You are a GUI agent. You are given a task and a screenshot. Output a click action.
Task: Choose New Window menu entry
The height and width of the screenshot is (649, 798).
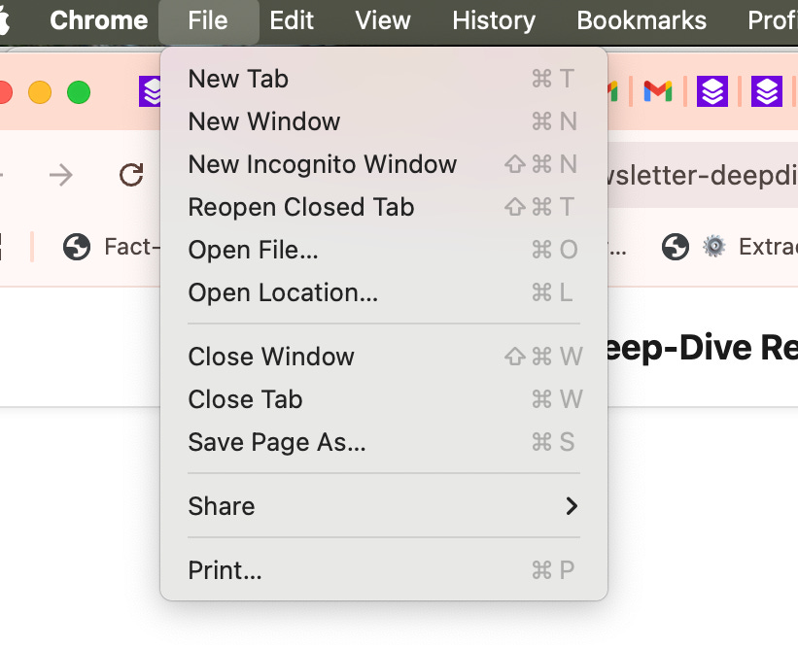pos(384,121)
